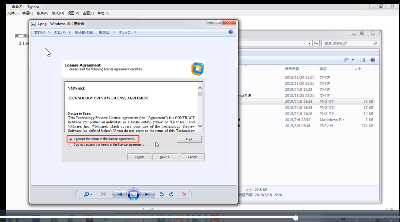Open the 打开(O) dropdown in Photo Viewer
The image size is (400, 222).
click(128, 32)
